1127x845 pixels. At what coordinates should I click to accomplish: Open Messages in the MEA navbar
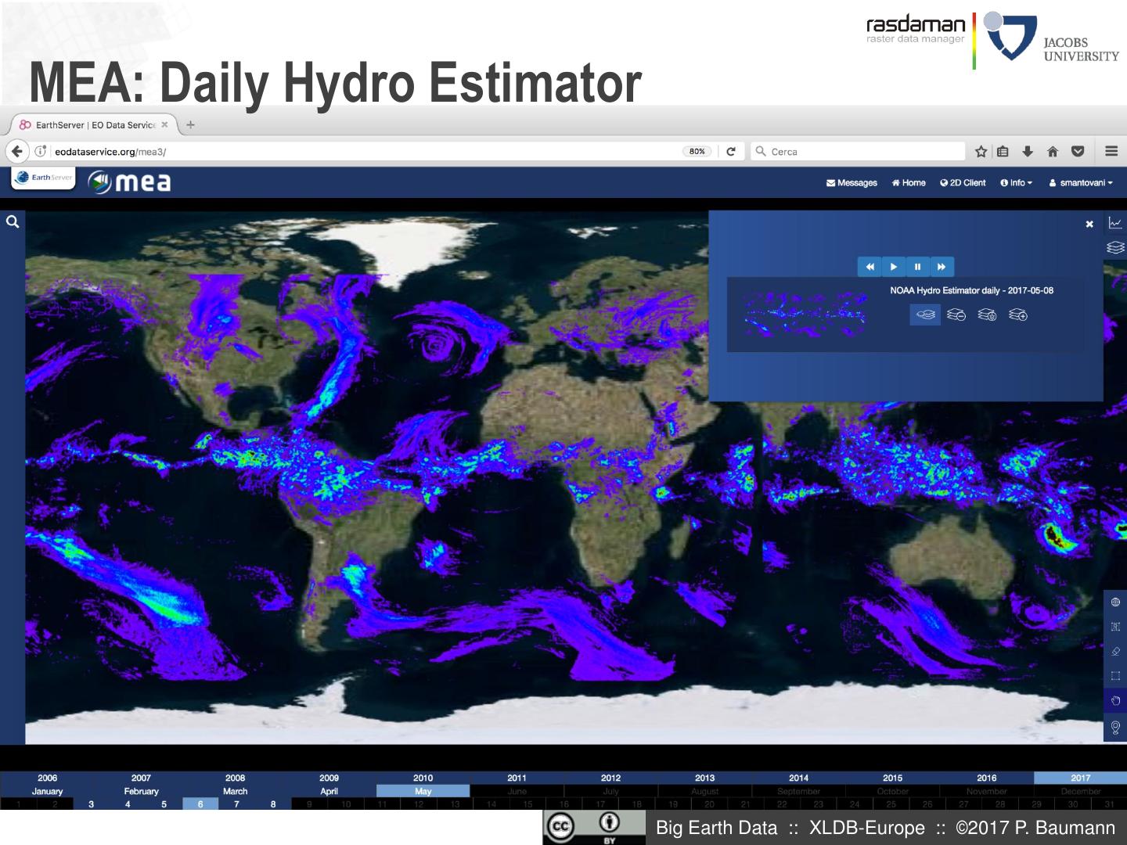pyautogui.click(x=852, y=183)
